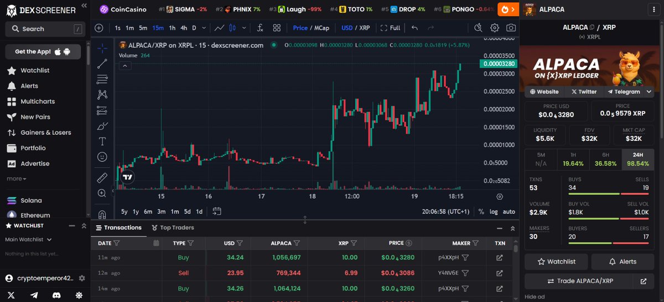
Task: Select the trend line drawing tool
Action: pos(102,63)
